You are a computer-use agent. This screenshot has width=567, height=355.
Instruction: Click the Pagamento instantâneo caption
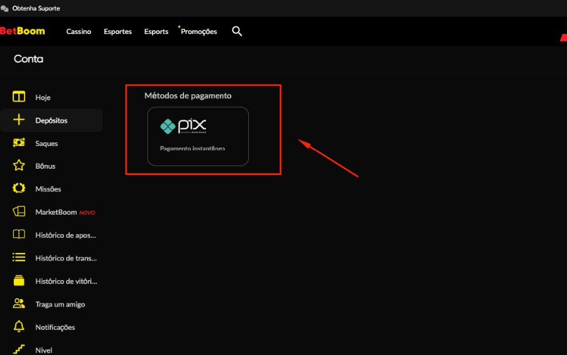point(192,149)
